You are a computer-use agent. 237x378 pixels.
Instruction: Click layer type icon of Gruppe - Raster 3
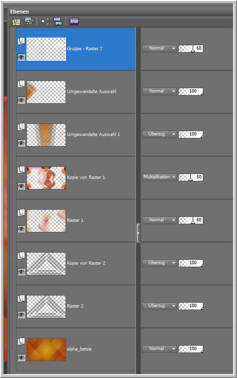coord(21,40)
